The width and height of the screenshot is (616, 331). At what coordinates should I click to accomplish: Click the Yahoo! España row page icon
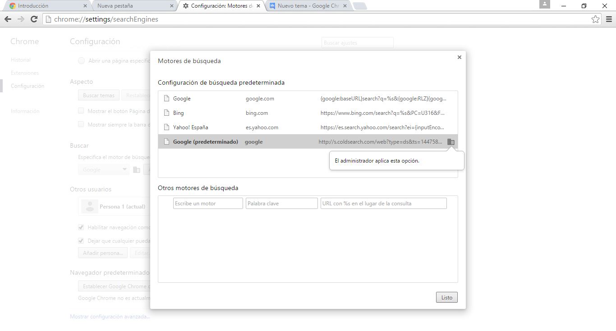[x=166, y=127]
